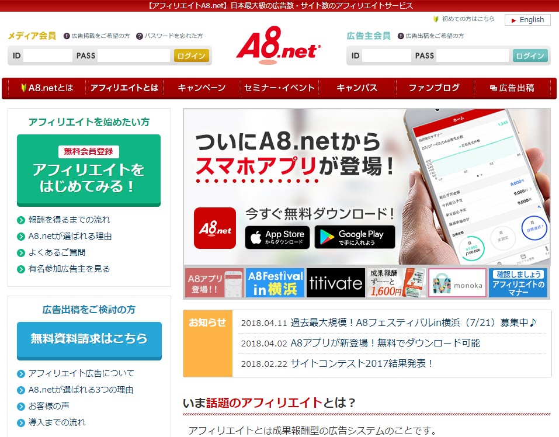Click the 無料会員登録 label badge
559x437 pixels.
(89, 151)
